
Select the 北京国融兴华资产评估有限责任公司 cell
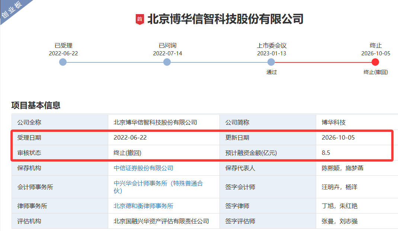pos(164,221)
